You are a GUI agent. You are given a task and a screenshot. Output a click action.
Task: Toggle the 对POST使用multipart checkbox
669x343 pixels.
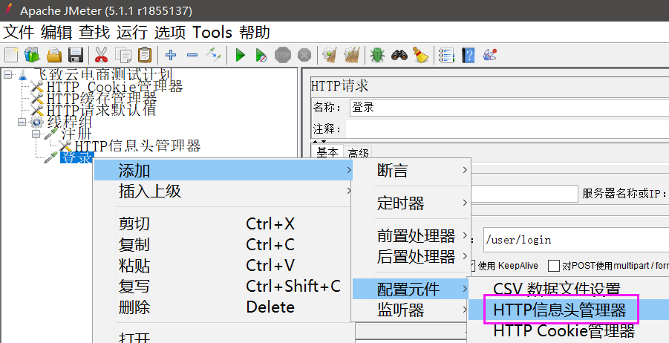(x=554, y=266)
